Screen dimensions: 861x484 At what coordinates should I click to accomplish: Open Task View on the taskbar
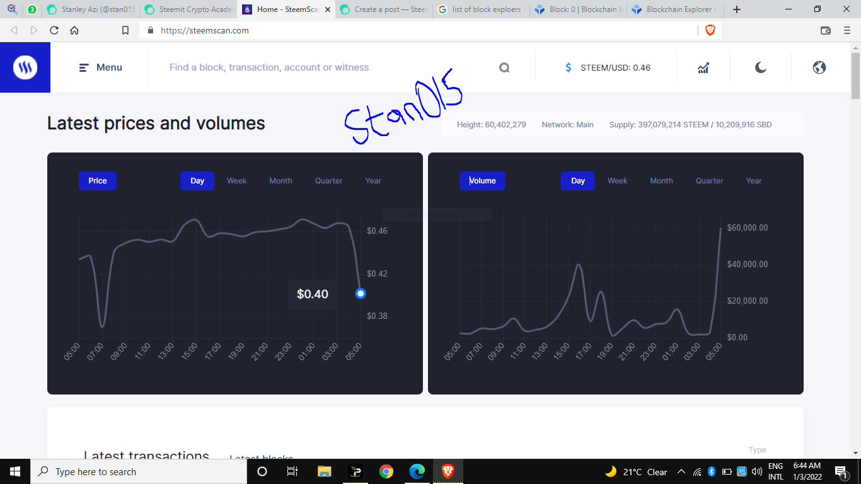[292, 471]
